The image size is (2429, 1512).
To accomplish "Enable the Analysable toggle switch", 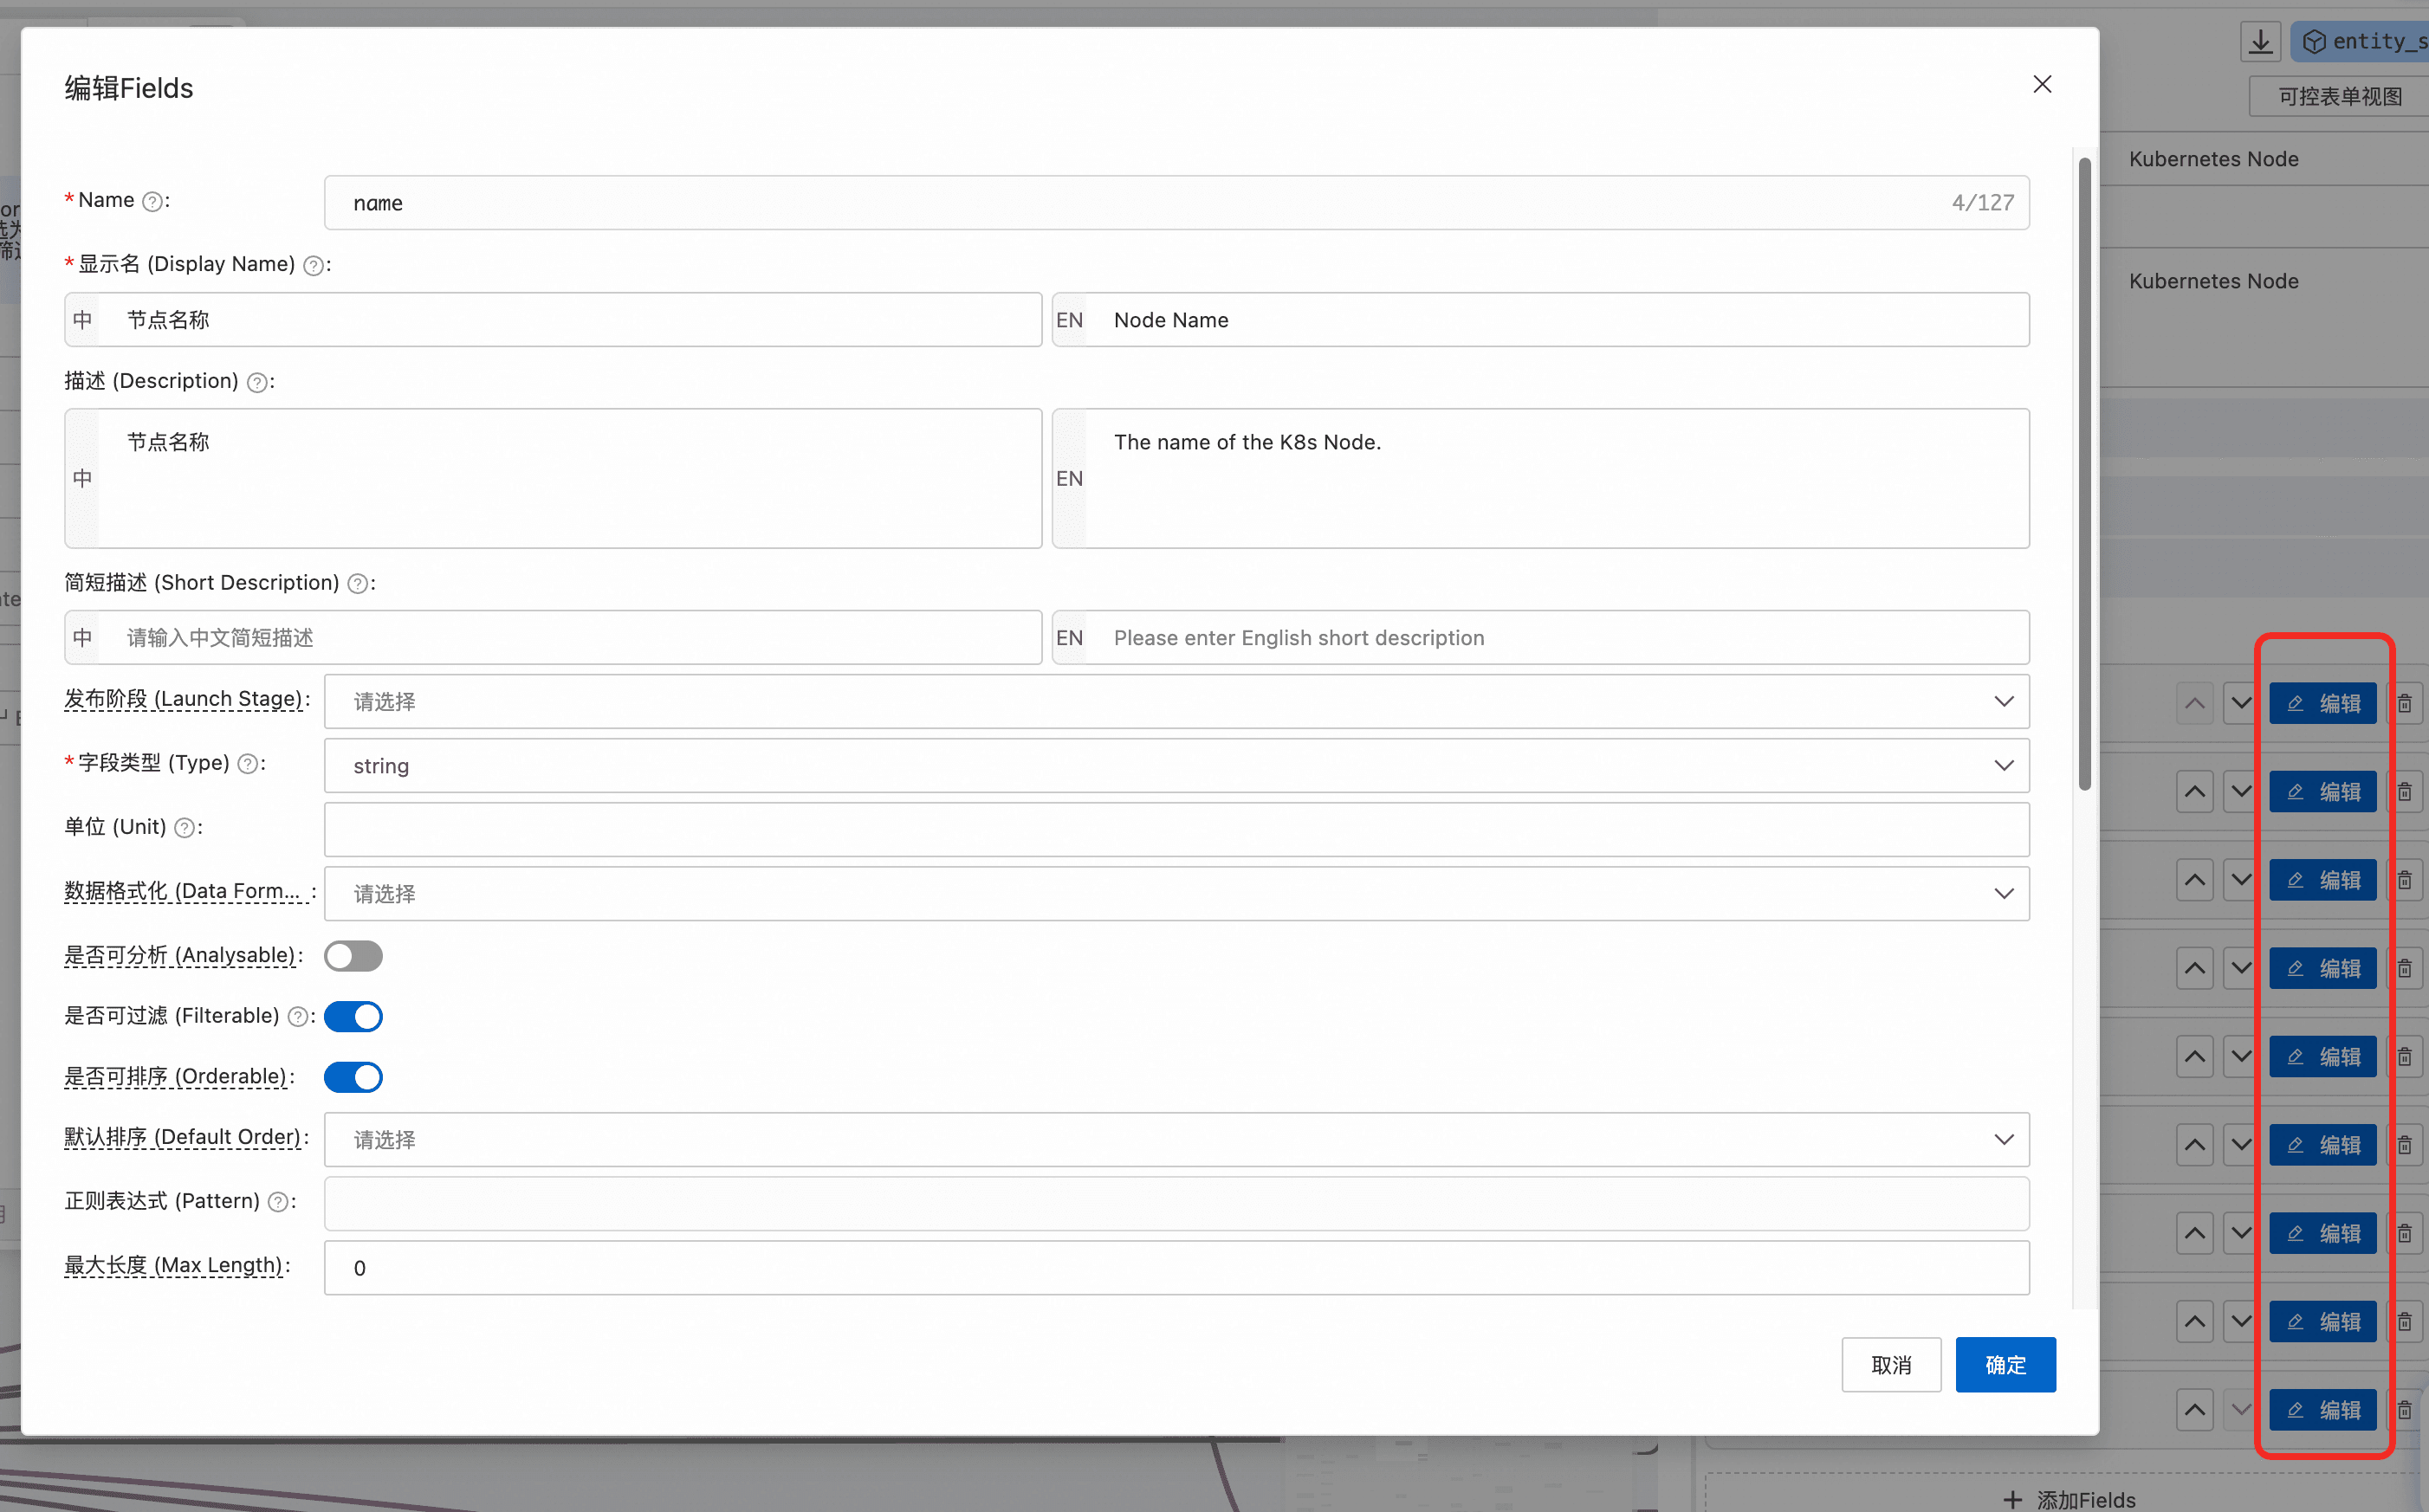I will (353, 956).
